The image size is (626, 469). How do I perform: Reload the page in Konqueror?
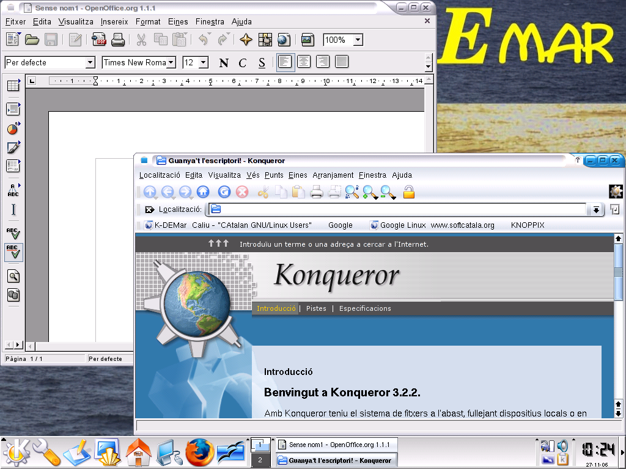coord(224,192)
